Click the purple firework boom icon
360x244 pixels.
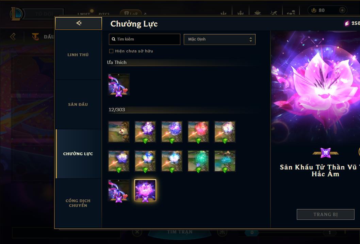[x=145, y=132]
